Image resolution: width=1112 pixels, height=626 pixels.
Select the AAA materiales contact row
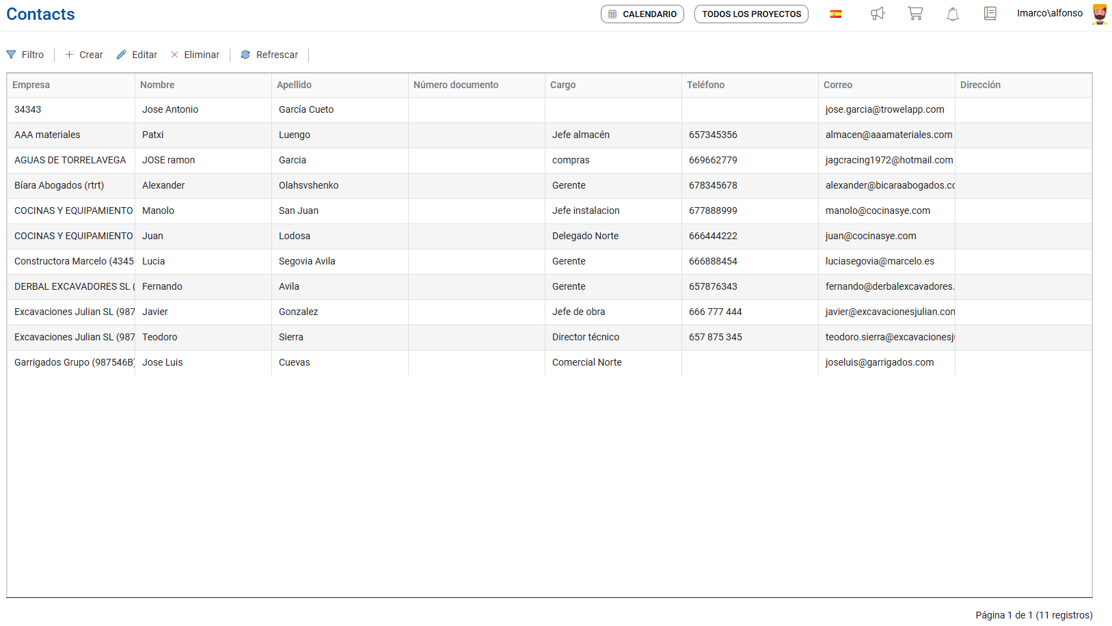(x=48, y=135)
